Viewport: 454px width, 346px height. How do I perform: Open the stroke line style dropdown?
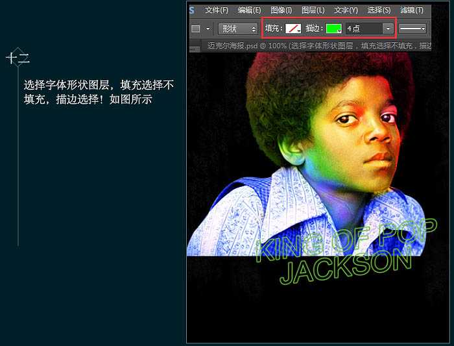coord(412,29)
